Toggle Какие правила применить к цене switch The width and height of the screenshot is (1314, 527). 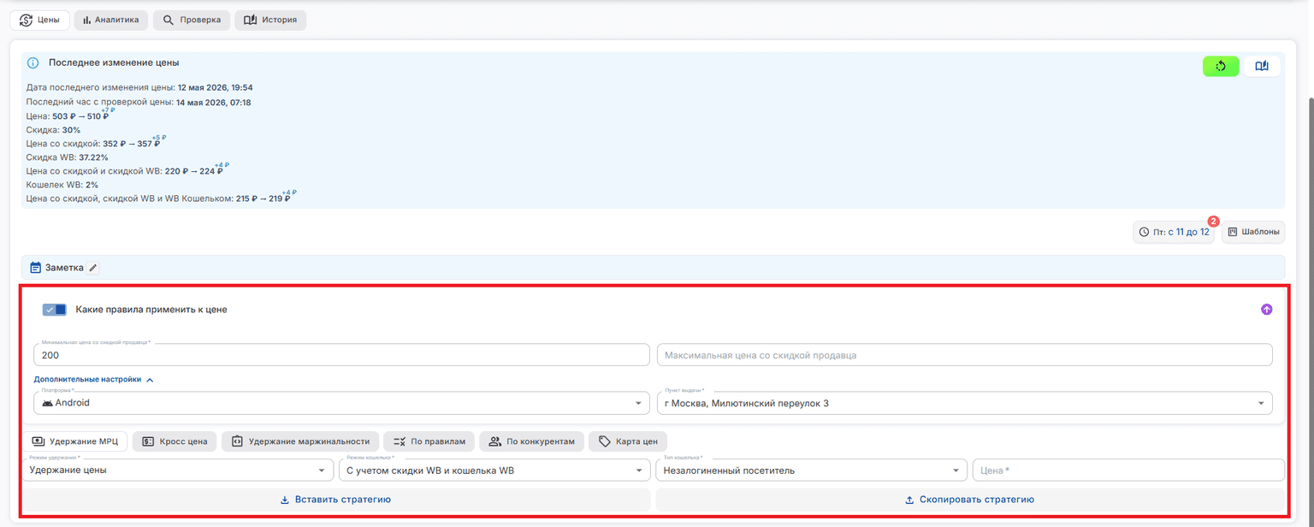[55, 310]
